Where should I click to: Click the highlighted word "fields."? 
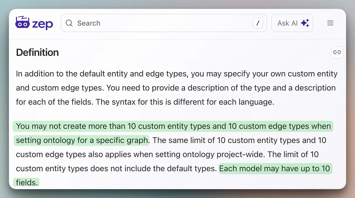pos(26,182)
